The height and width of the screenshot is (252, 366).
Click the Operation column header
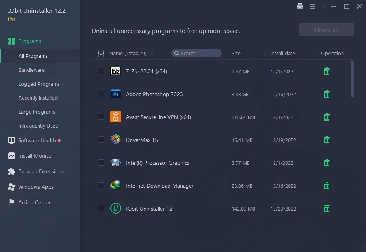332,54
